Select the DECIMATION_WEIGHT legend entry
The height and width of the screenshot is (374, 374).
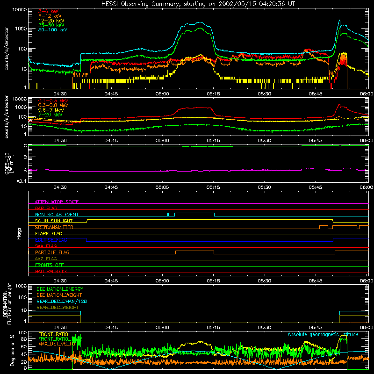point(59,295)
